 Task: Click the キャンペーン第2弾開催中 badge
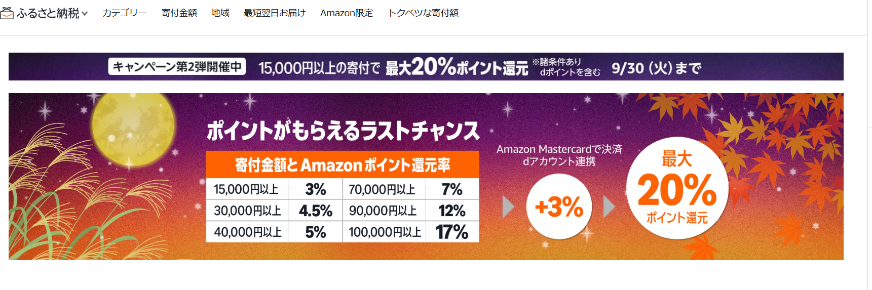click(x=177, y=67)
